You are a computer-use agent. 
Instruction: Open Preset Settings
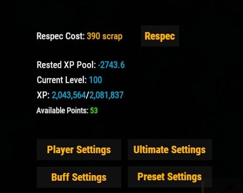170,177
